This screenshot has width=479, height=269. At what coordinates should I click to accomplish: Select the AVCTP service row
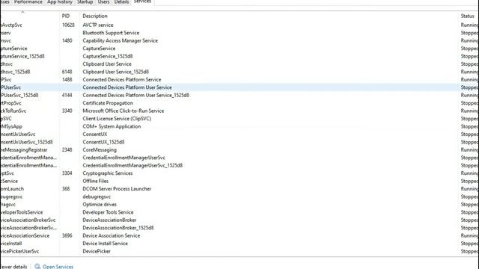coord(239,25)
